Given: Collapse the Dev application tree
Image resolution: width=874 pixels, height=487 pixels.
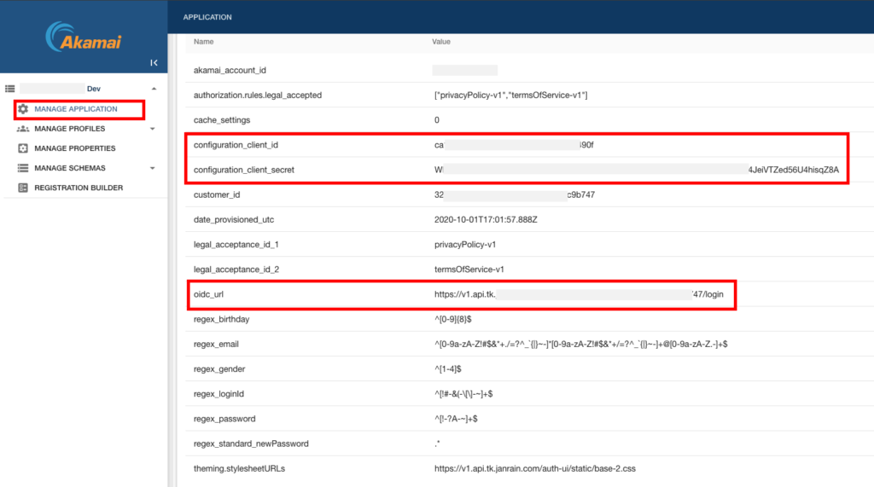Looking at the screenshot, I should click(x=154, y=89).
